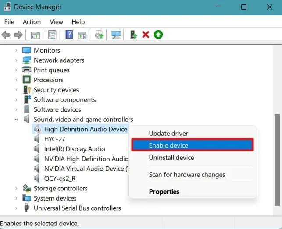Click the Update device driver toolbar icon
Viewport: 282px width, 229px height.
click(133, 35)
